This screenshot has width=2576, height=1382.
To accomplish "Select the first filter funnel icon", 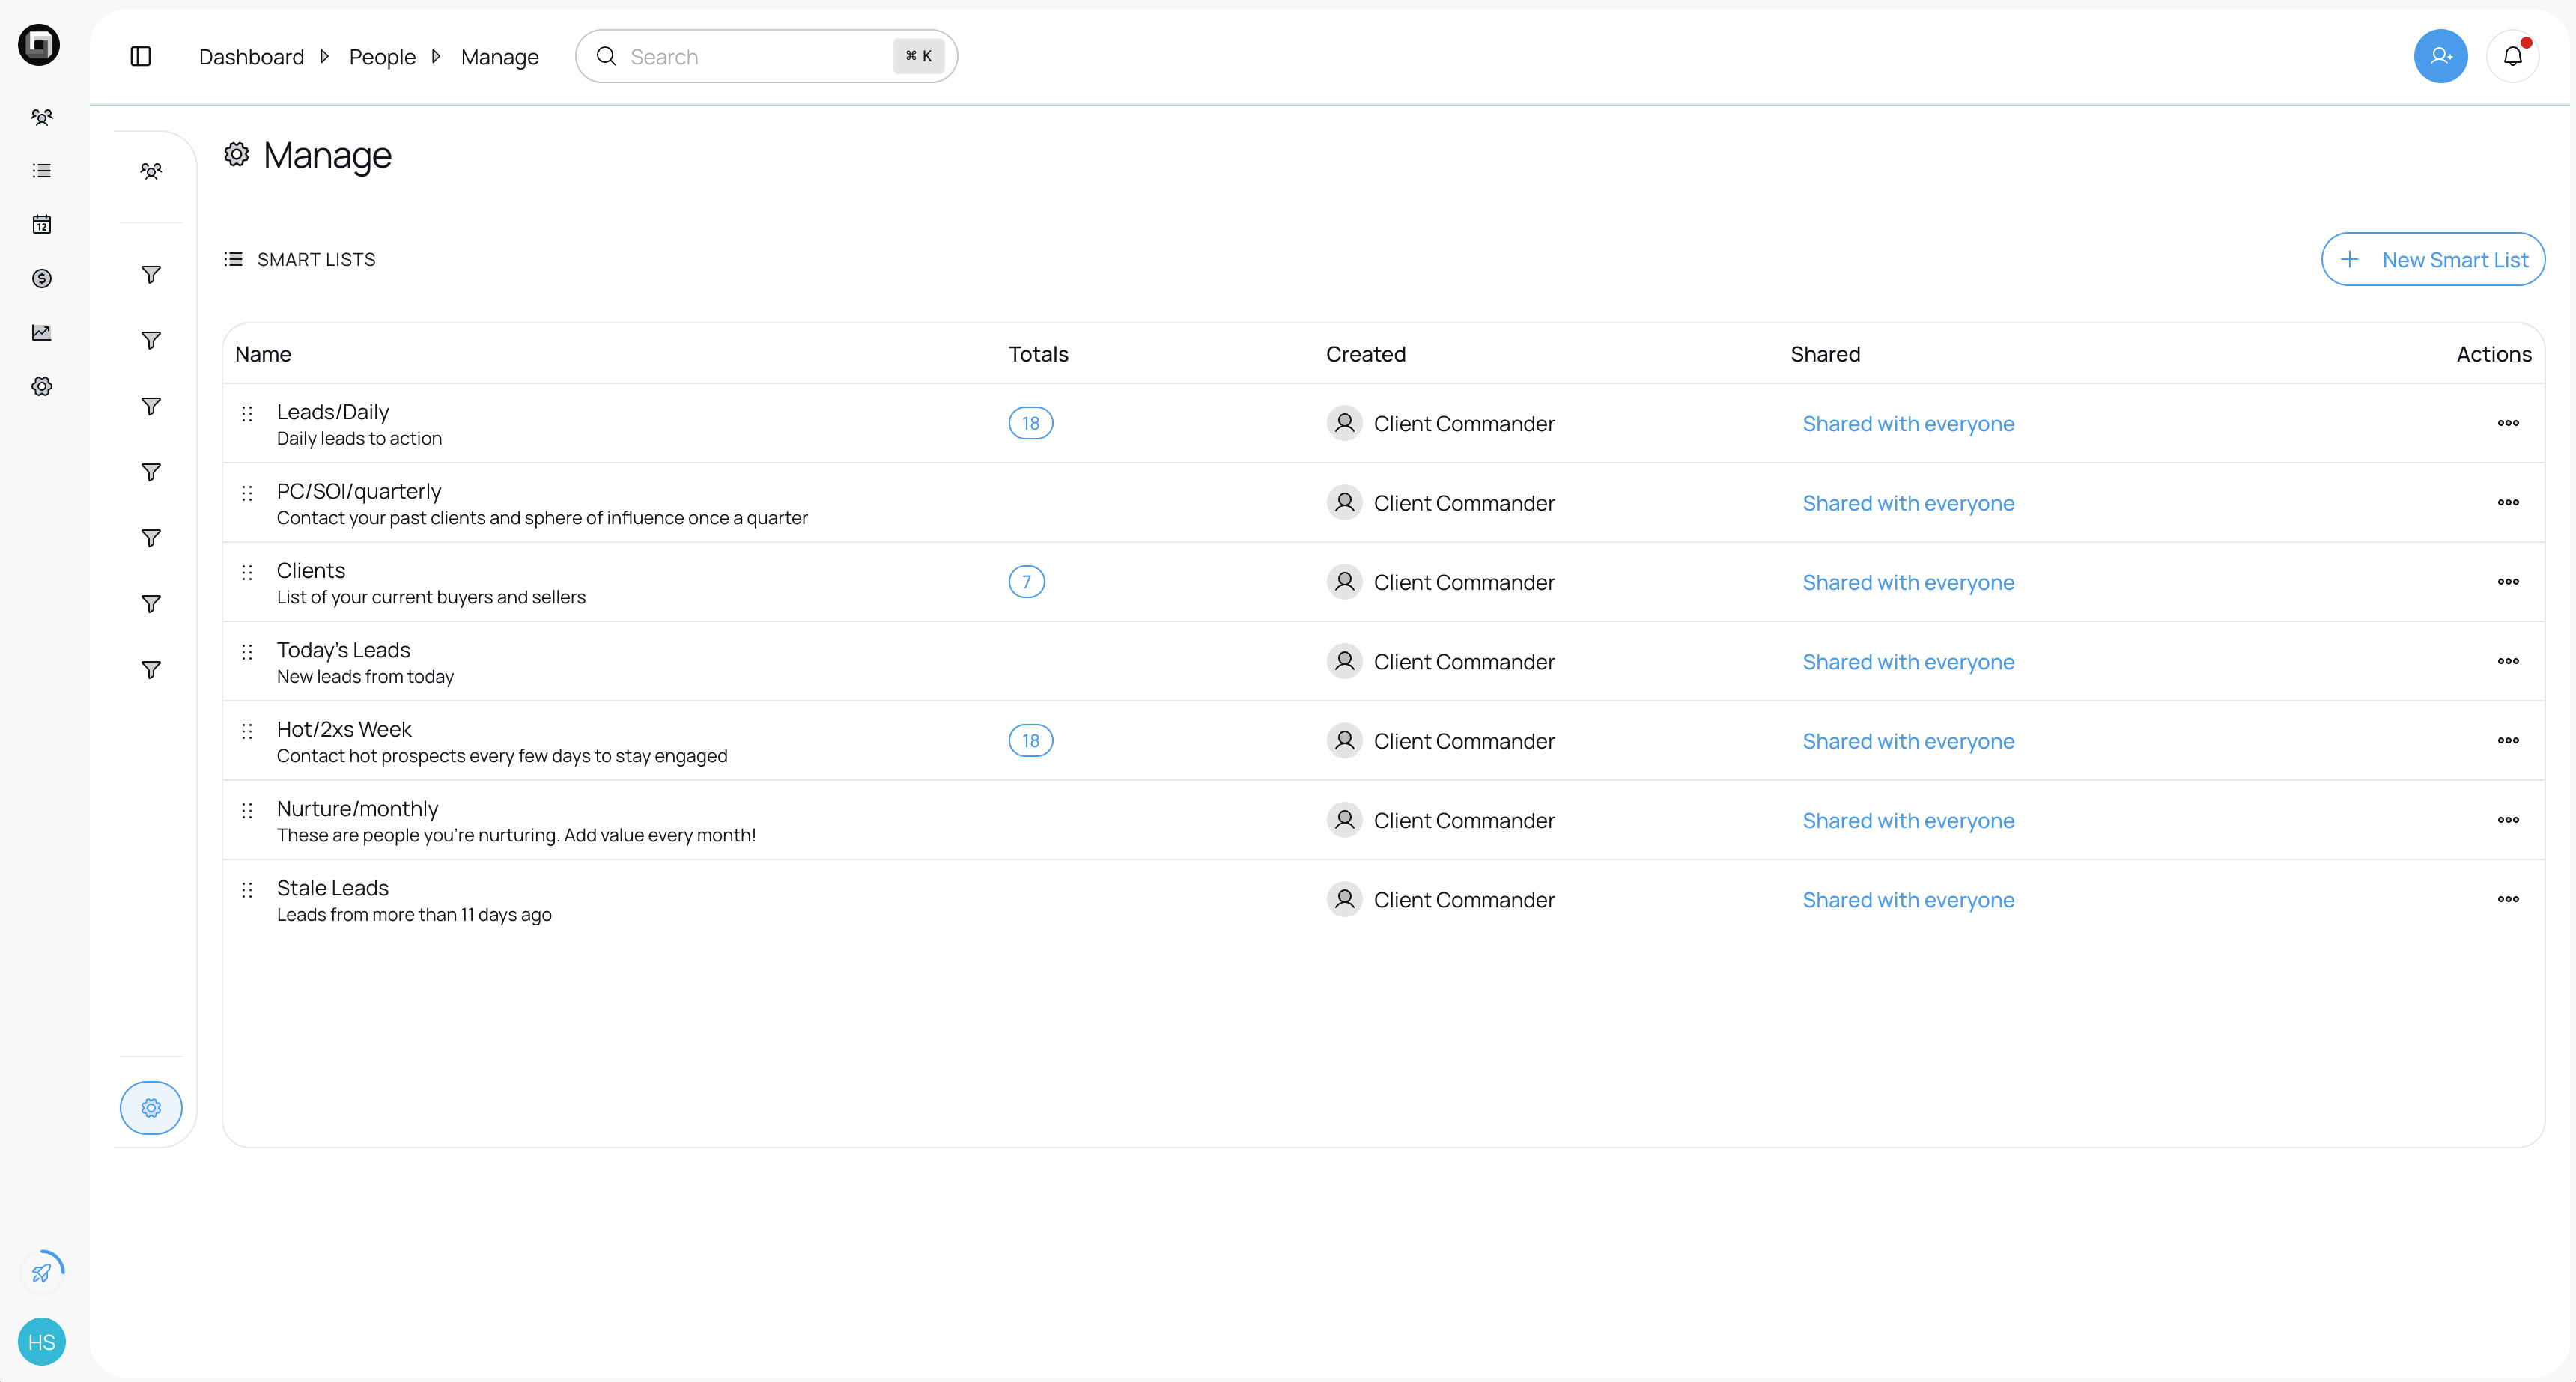I will click(x=151, y=275).
